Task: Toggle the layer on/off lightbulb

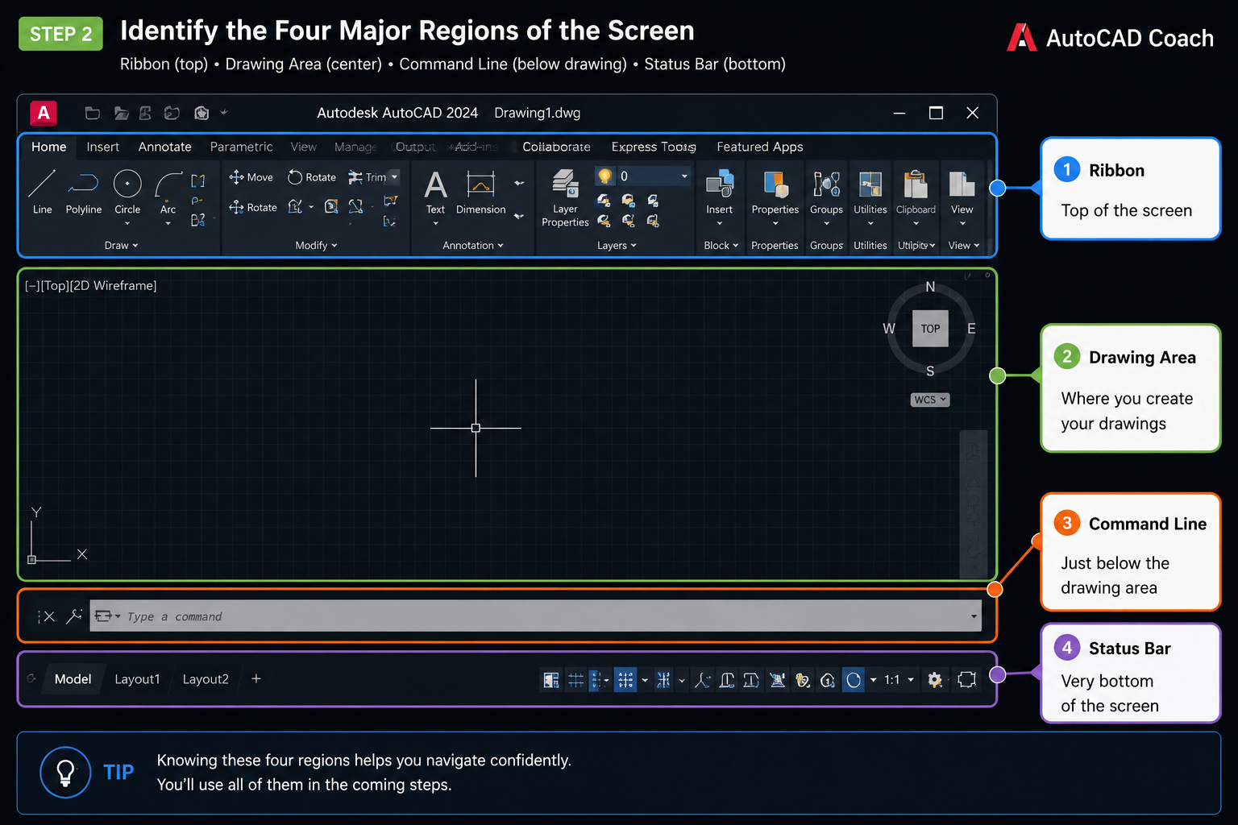Action: tap(604, 176)
